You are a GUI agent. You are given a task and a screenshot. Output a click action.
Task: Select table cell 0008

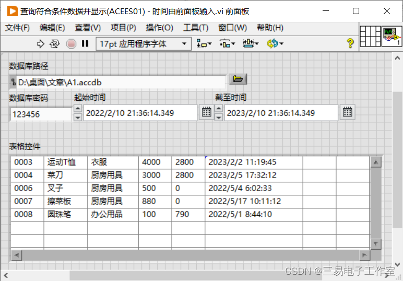tap(27, 215)
